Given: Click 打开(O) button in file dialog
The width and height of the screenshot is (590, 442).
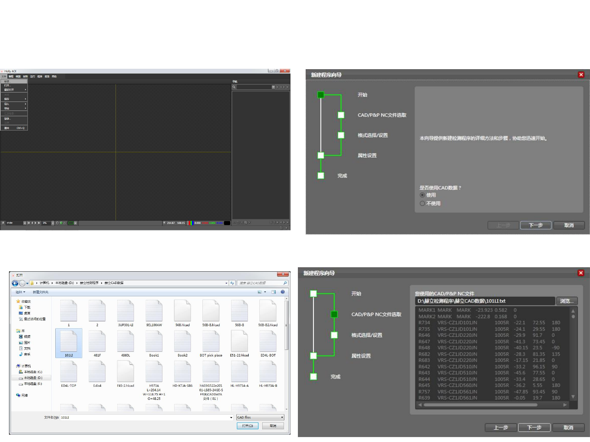Looking at the screenshot, I should (247, 426).
